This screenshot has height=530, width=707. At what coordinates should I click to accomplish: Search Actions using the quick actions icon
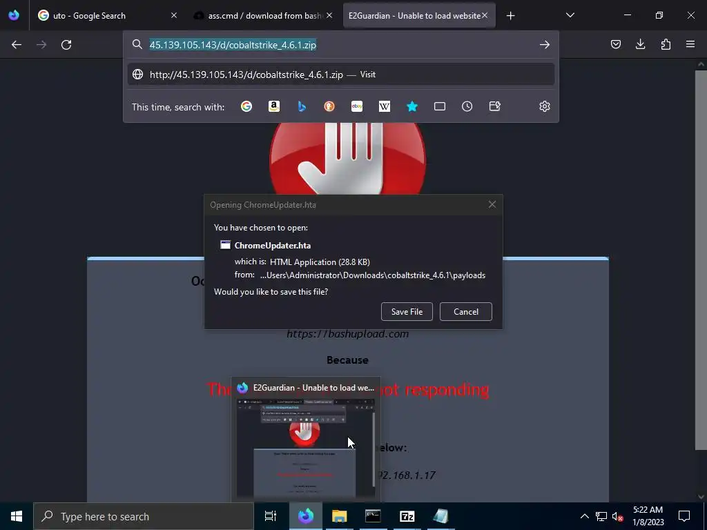tap(494, 106)
